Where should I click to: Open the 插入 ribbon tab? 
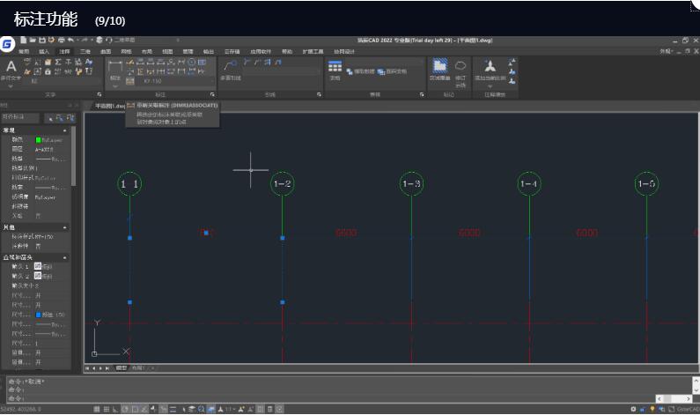[44, 52]
